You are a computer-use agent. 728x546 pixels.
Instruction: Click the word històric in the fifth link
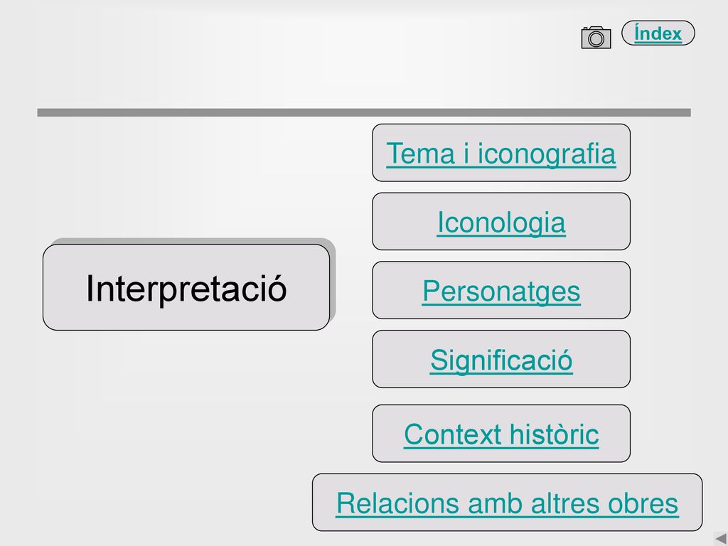coord(554,434)
